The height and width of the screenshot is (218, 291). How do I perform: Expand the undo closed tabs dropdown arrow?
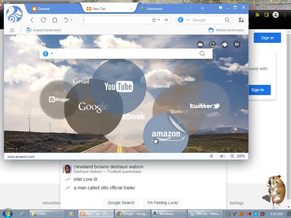[x=71, y=20]
